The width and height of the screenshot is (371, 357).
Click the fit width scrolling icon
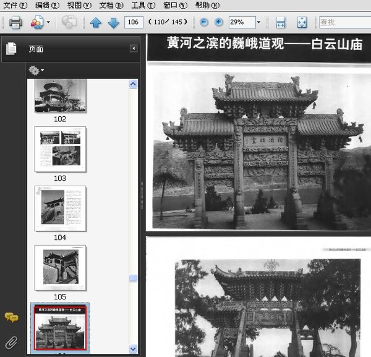click(x=281, y=23)
